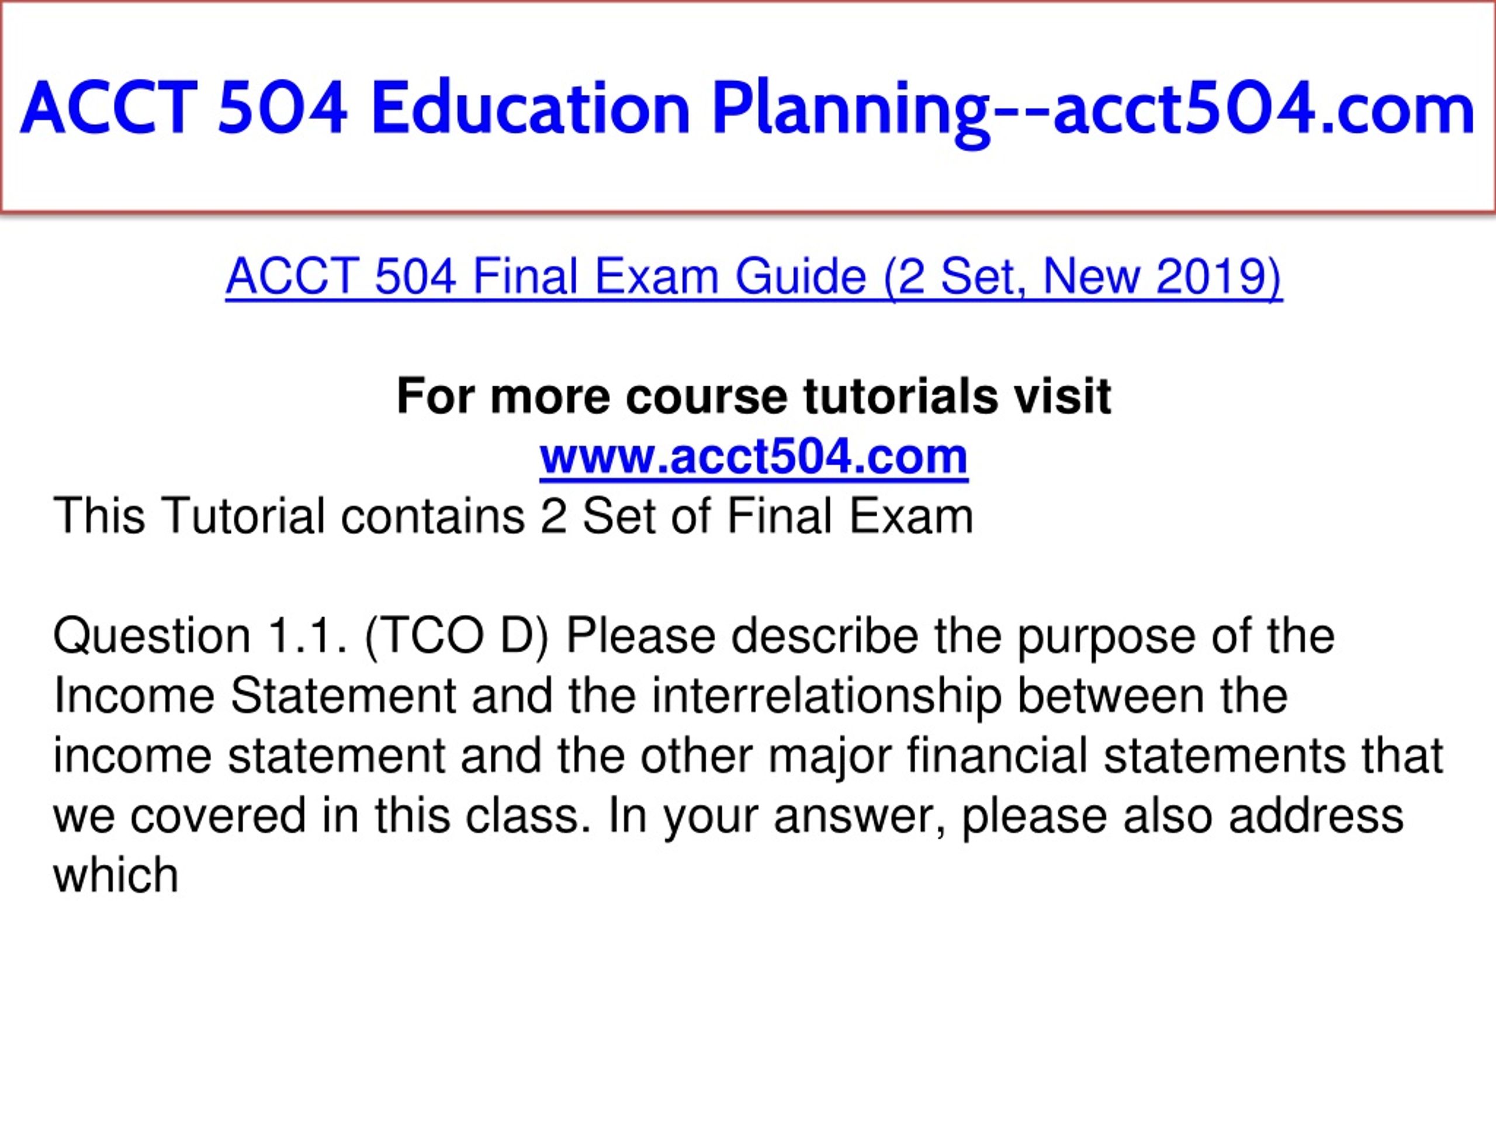1496x1122 pixels.
Task: Visit the www.acct504.com hyperlink
Action: pos(753,457)
